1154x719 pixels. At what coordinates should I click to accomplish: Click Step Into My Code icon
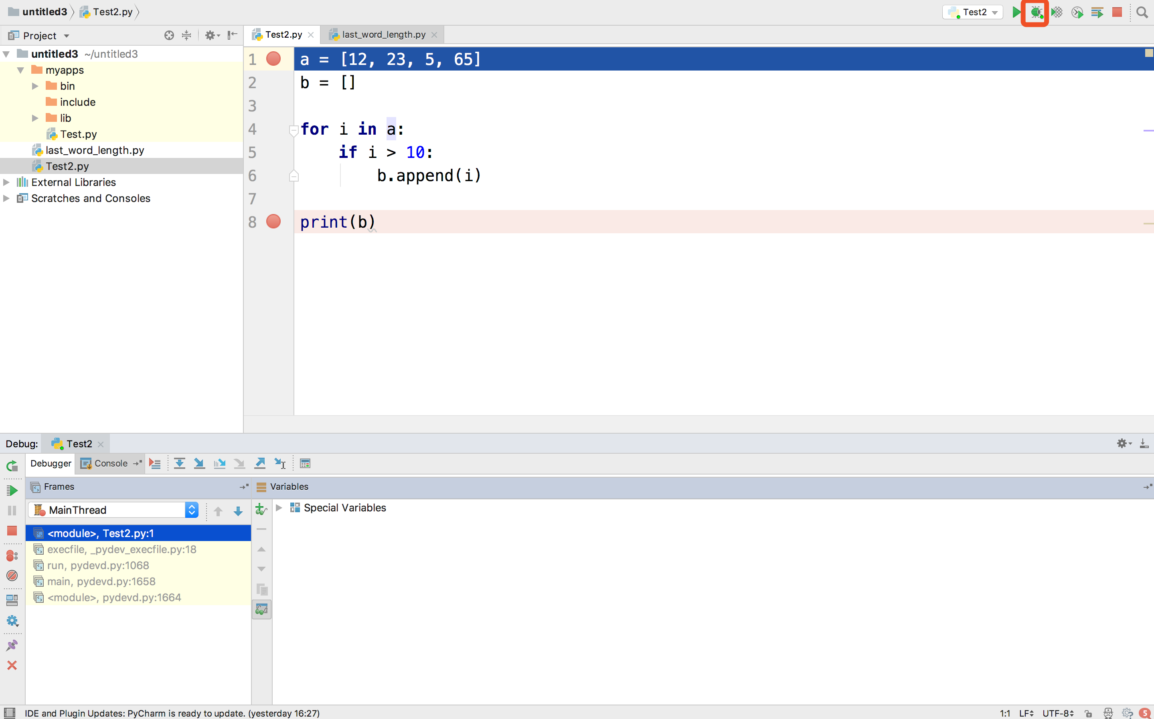coord(219,464)
